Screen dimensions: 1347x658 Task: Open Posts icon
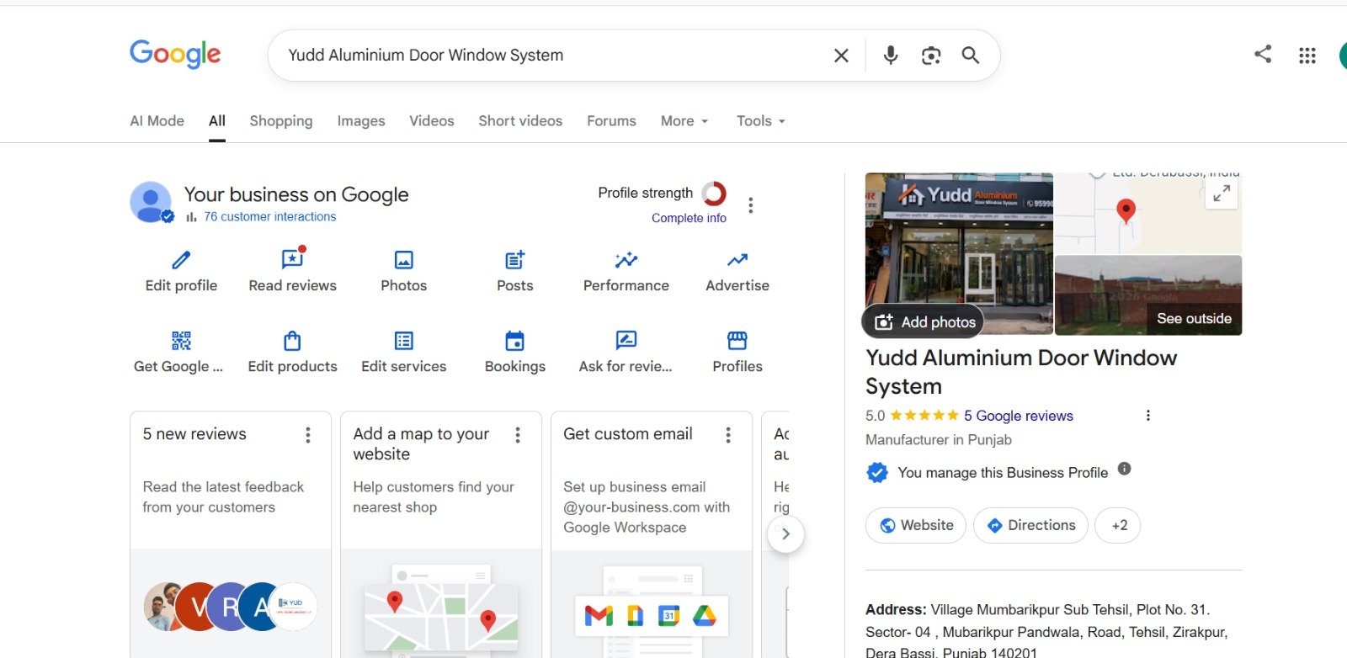[515, 259]
